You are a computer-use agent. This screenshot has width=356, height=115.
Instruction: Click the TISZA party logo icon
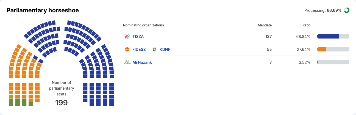127,36
